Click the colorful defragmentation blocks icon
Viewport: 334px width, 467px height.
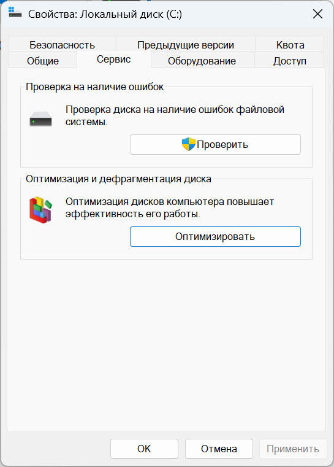coord(40,210)
